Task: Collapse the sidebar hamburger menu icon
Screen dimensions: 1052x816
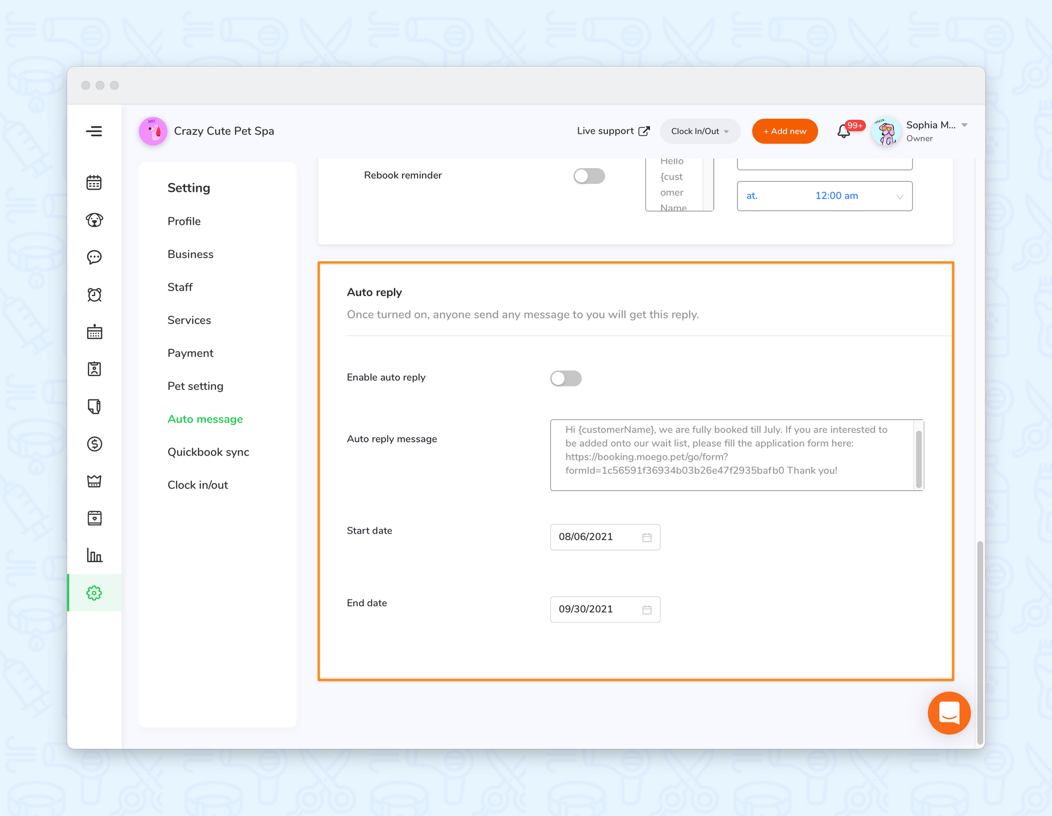Action: tap(94, 131)
